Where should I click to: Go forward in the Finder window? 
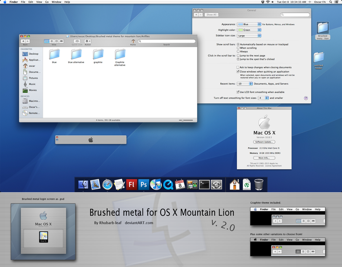[x=28, y=41]
